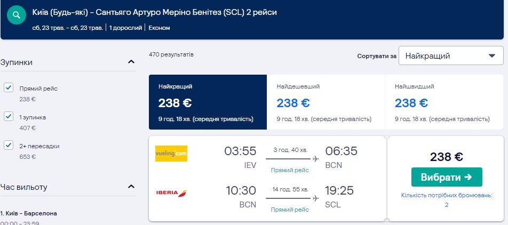Click the travel dates in the header
508x225 pixels.
(x=68, y=27)
